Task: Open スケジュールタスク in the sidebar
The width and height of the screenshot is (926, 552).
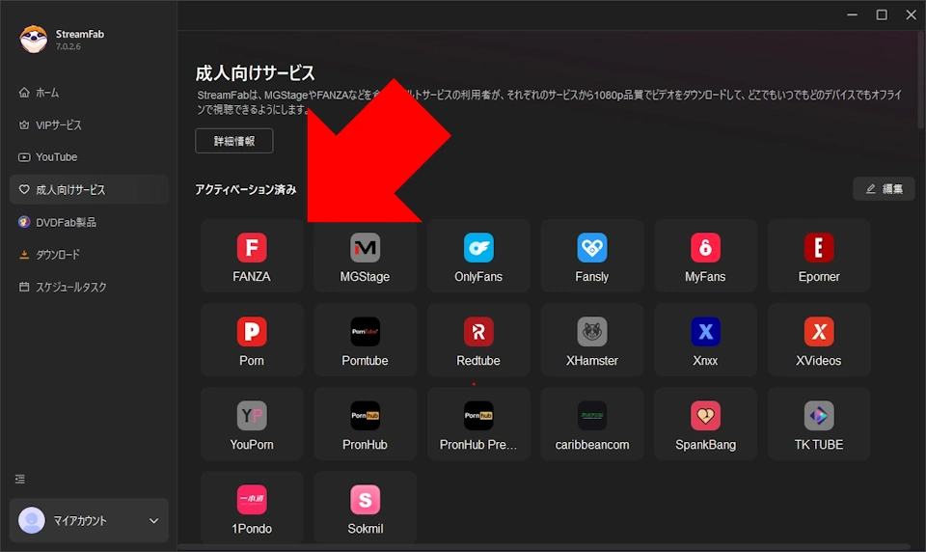Action: click(x=89, y=288)
